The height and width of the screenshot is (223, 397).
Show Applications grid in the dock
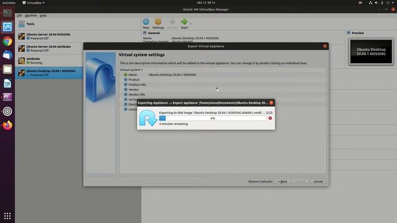pos(7,216)
